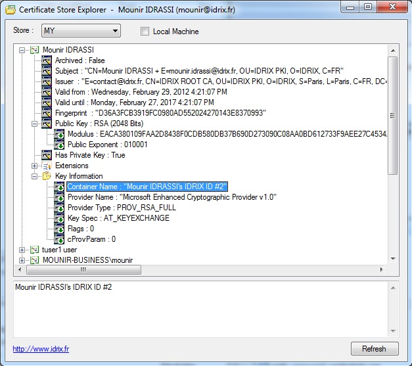
Task: Click inside the detail text box
Action: click(201, 309)
